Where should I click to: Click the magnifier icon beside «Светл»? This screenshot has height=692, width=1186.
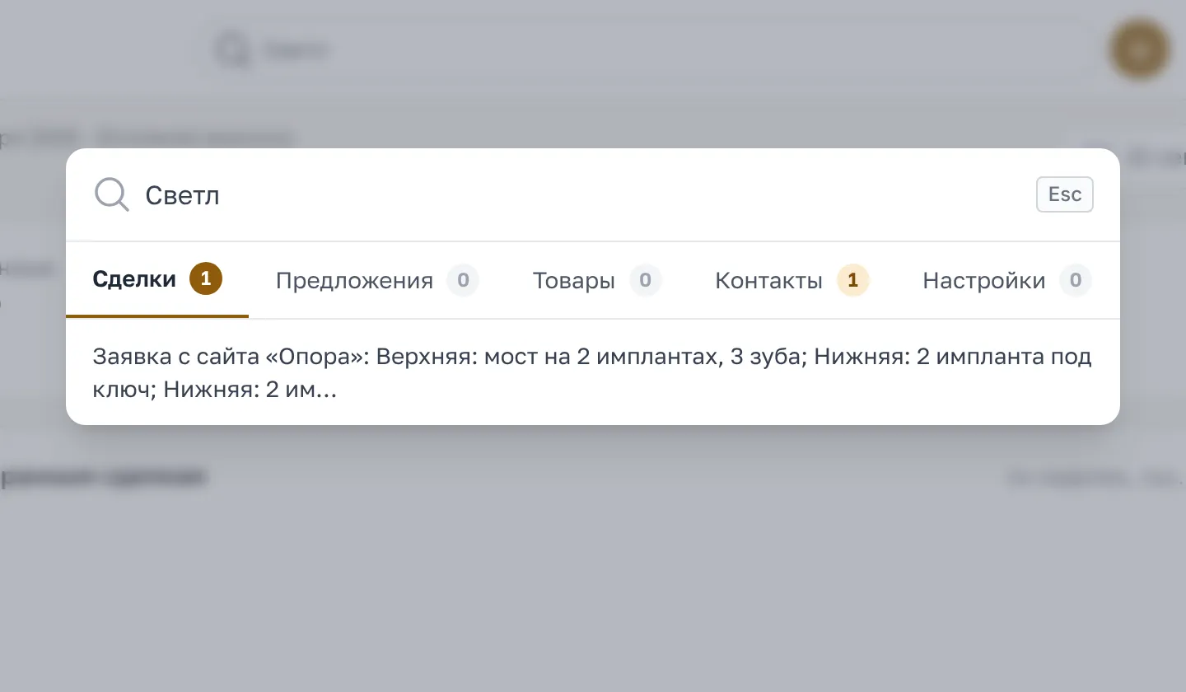[x=111, y=195]
